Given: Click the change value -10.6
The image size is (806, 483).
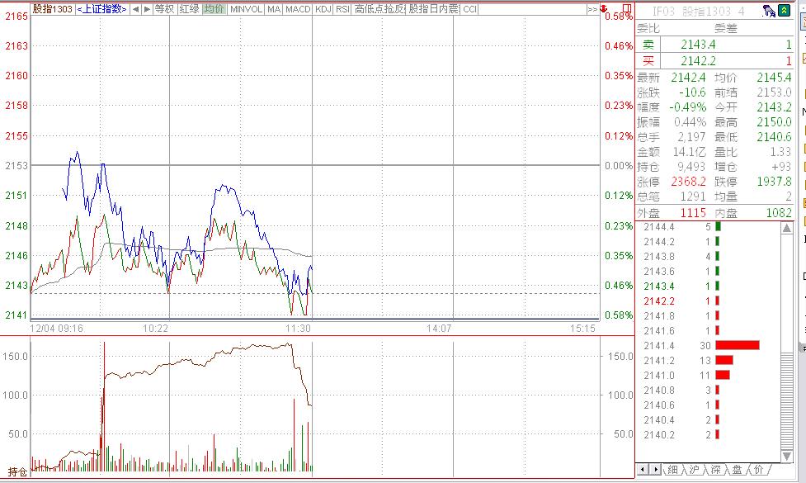Looking at the screenshot, I should point(692,92).
